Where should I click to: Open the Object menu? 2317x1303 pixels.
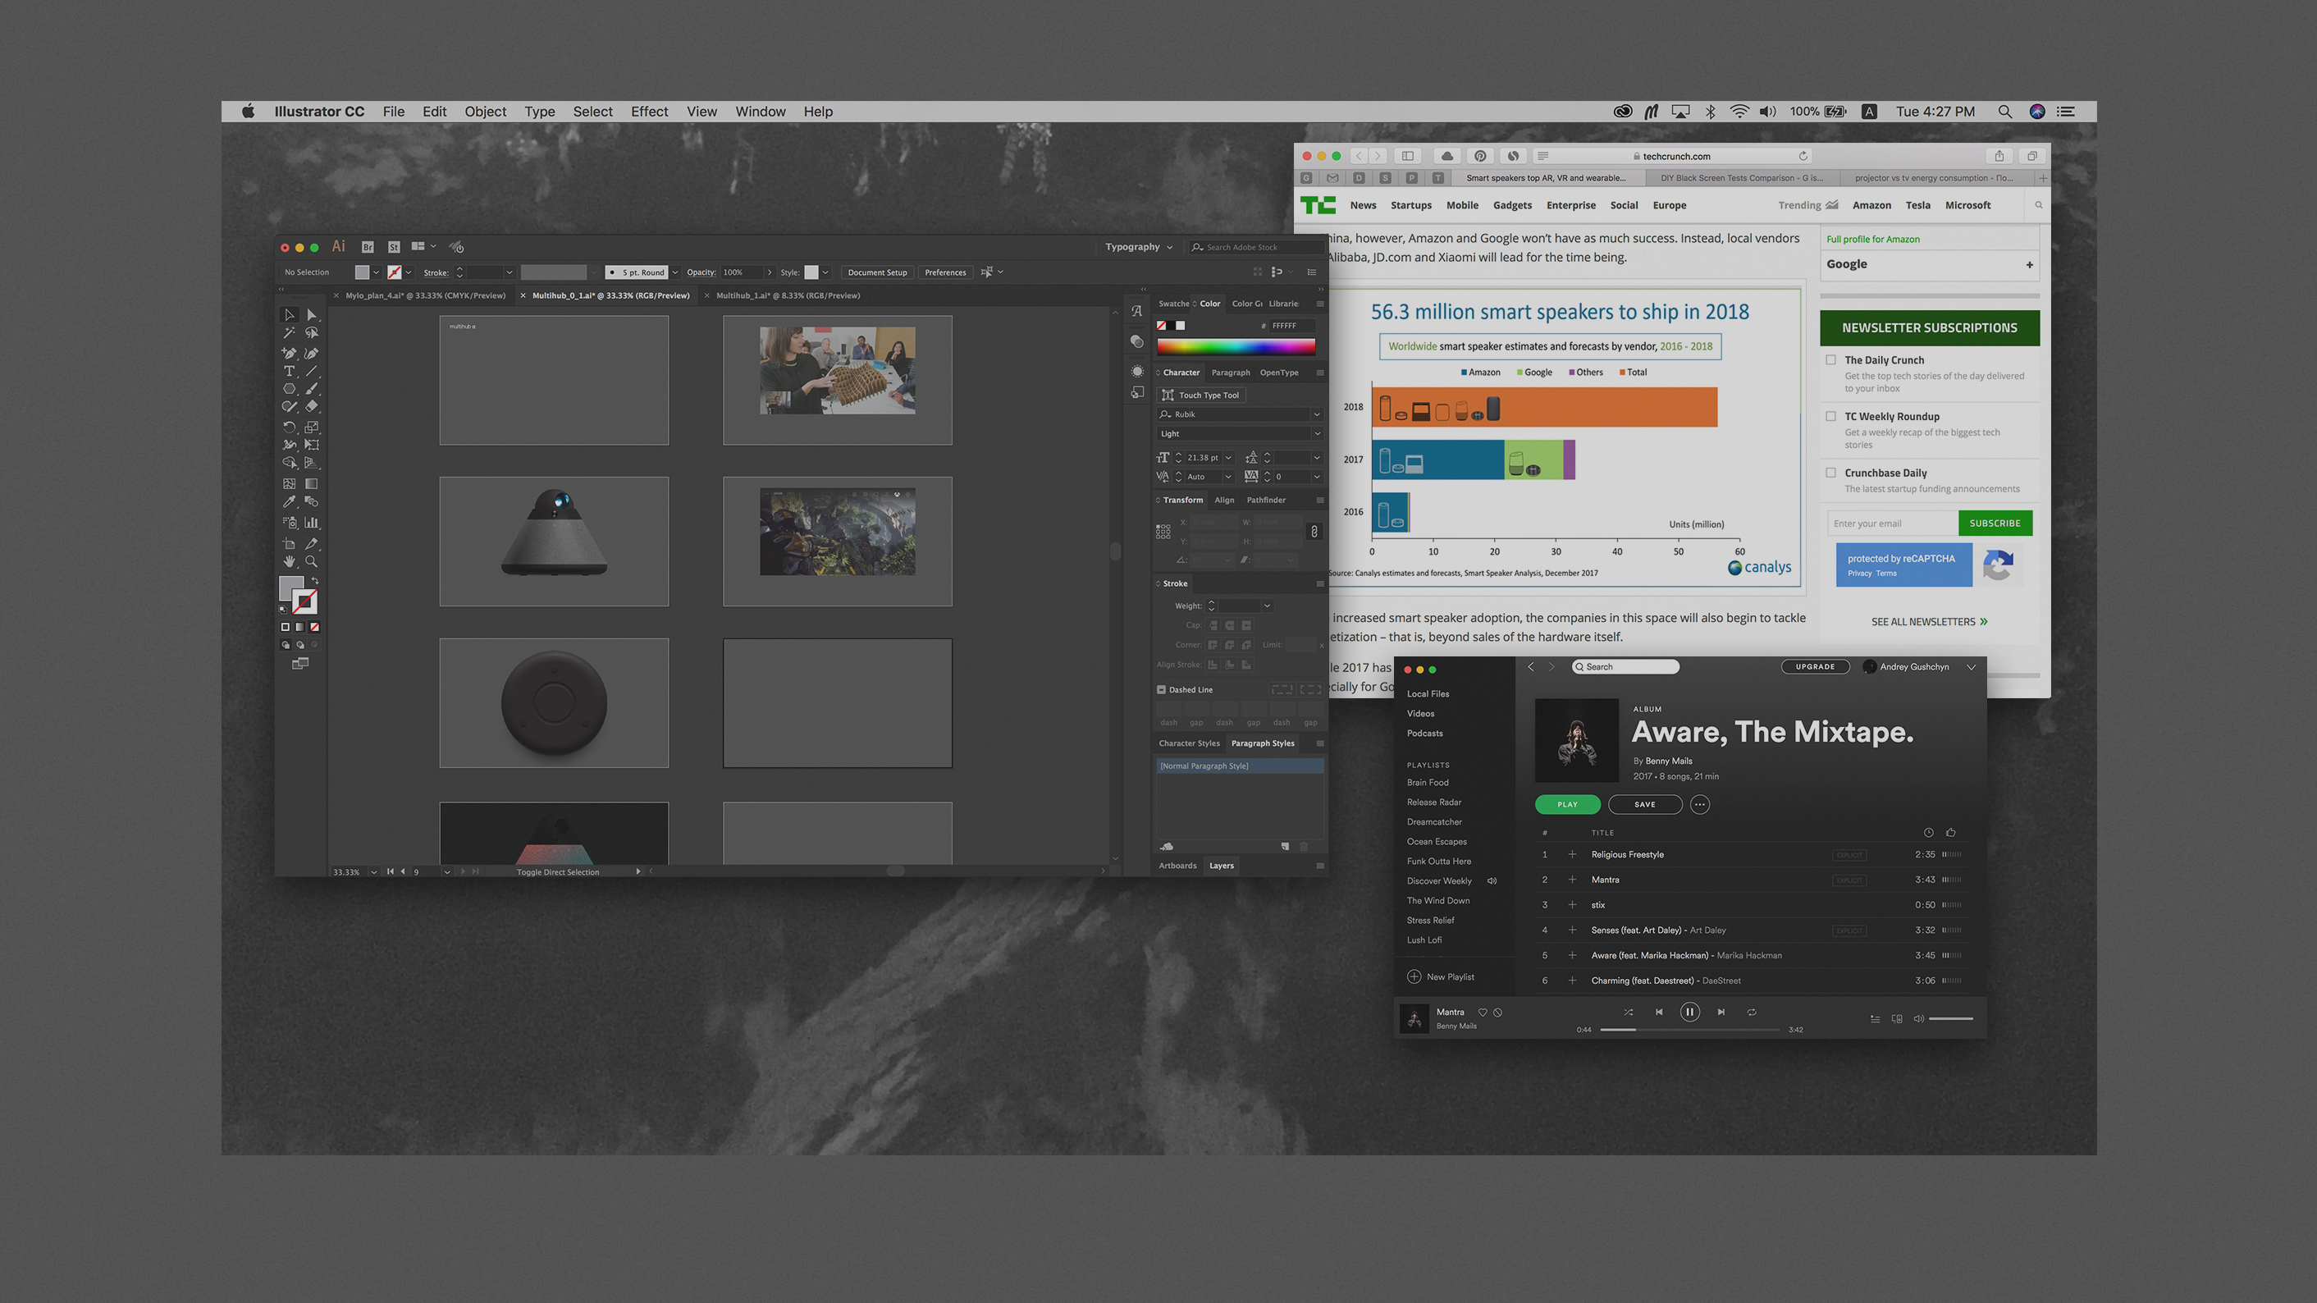(485, 112)
